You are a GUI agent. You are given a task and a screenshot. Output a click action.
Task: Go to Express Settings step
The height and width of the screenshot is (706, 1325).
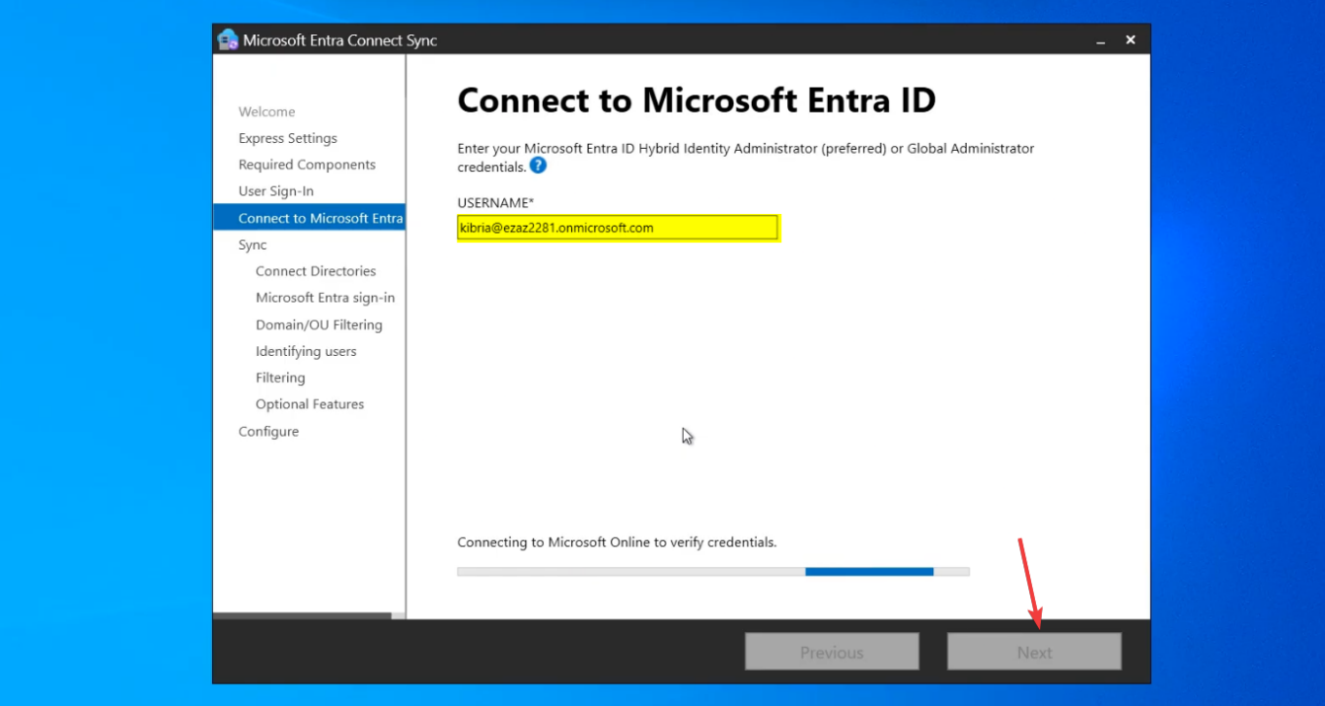[x=288, y=138]
